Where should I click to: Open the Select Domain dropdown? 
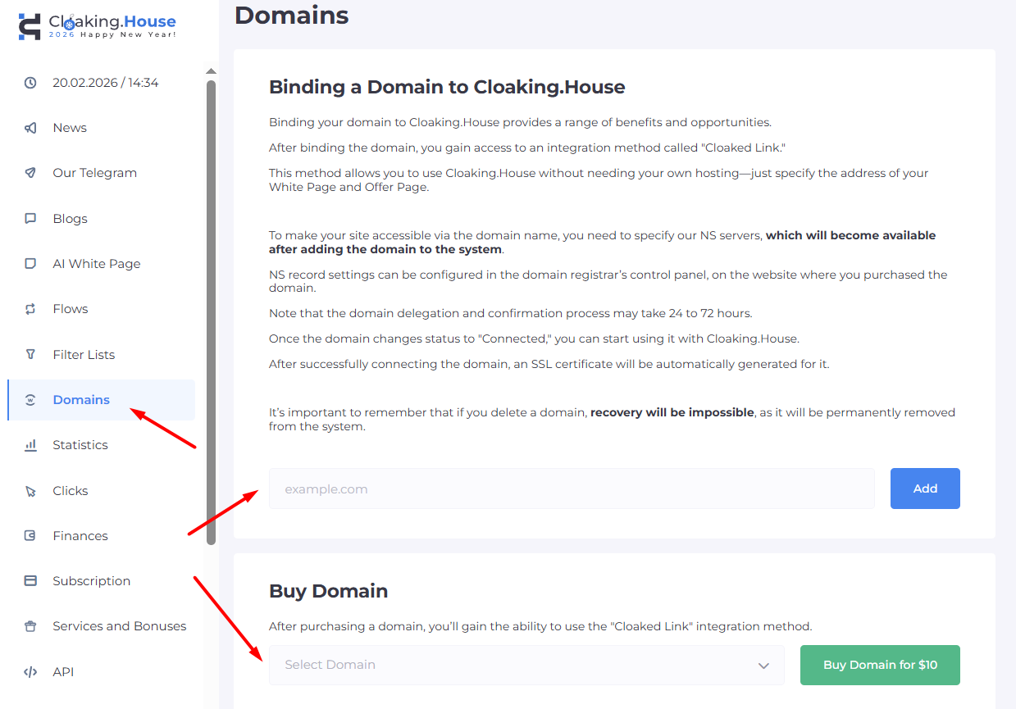pyautogui.click(x=517, y=665)
